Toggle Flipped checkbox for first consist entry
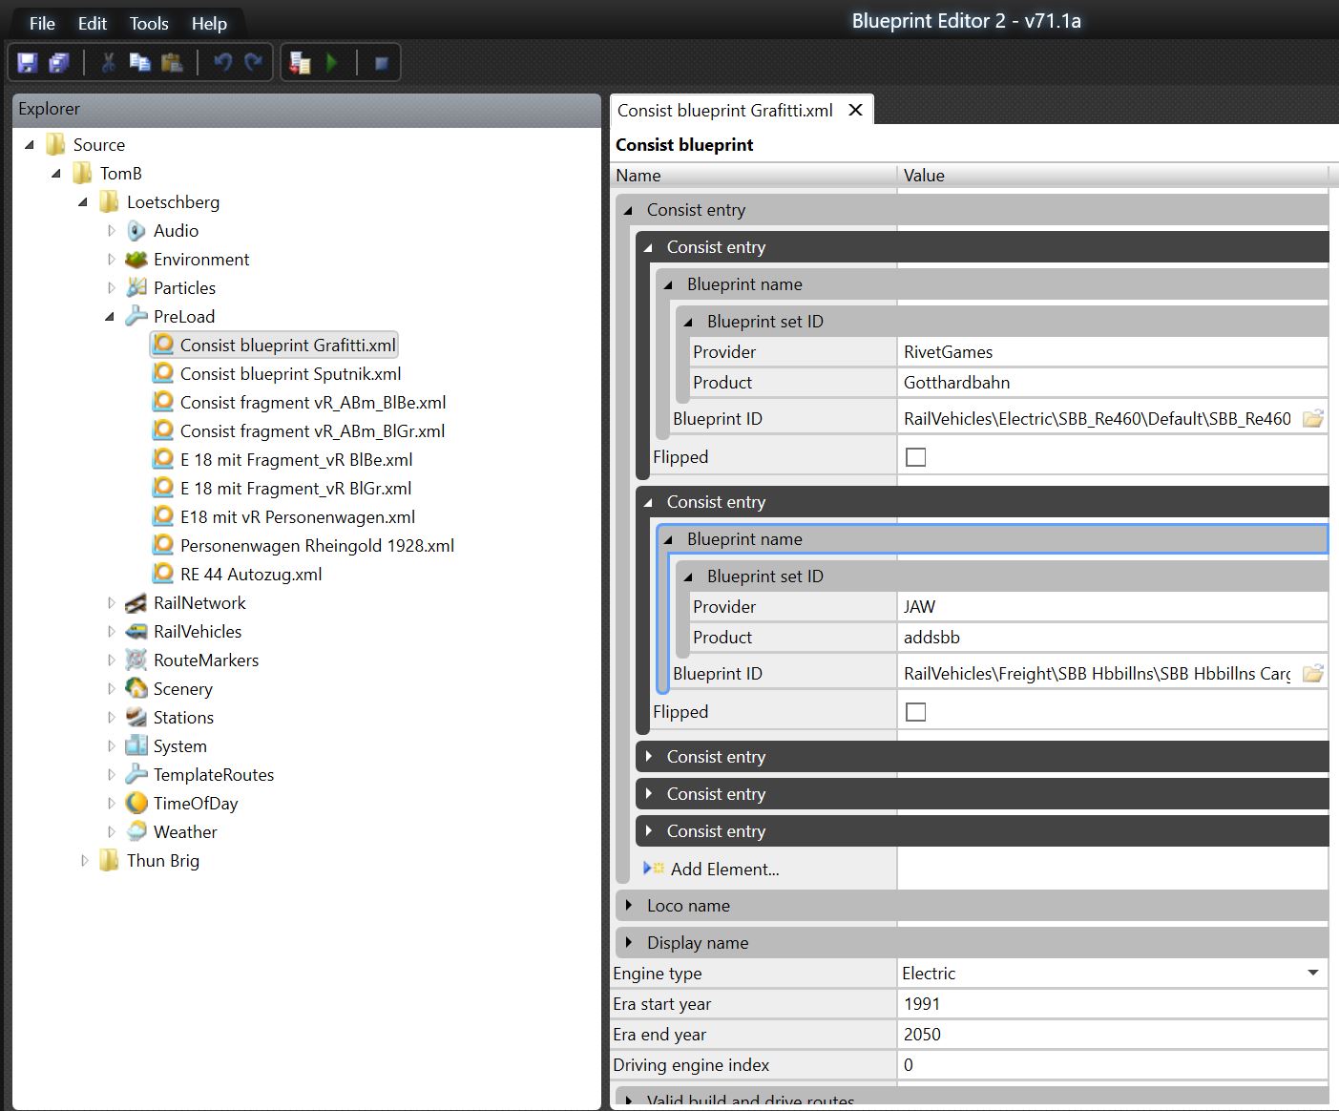 pyautogui.click(x=915, y=457)
